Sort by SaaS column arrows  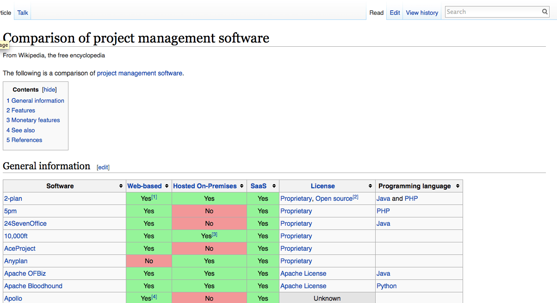pos(274,186)
